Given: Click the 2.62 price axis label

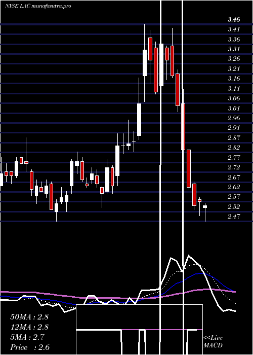Looking at the screenshot, I should point(234,187).
